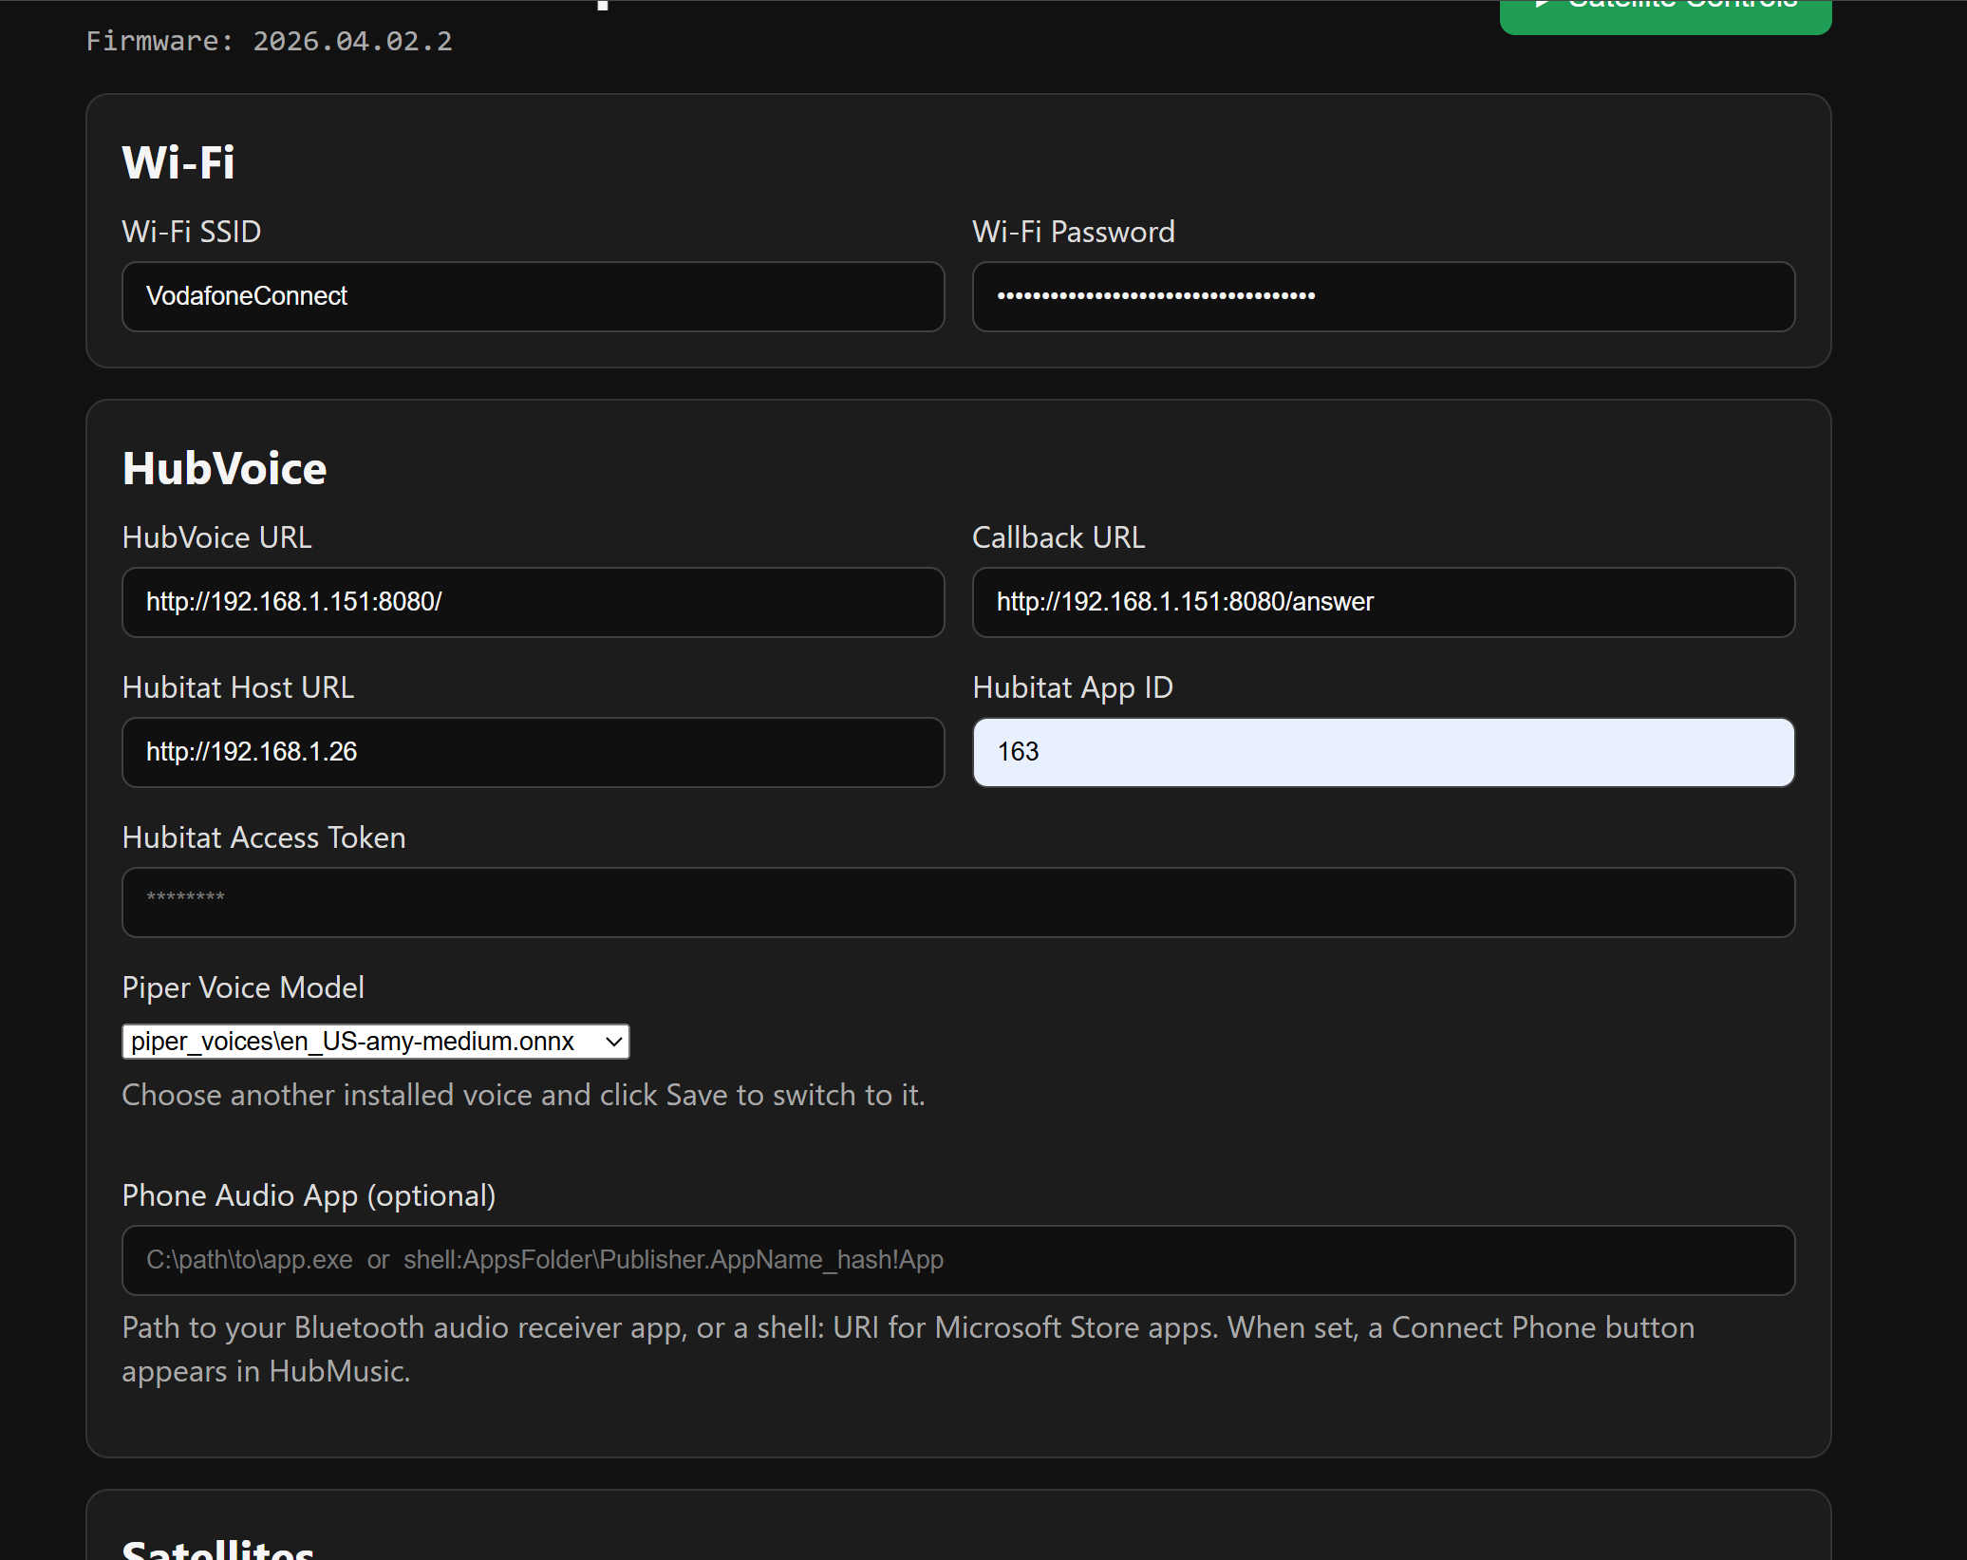The image size is (1967, 1560).
Task: Click the chevron arrow on voice model select
Action: 613,1042
